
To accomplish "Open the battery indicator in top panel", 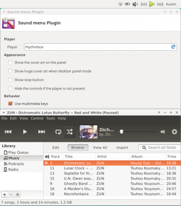I will (x=127, y=4).
